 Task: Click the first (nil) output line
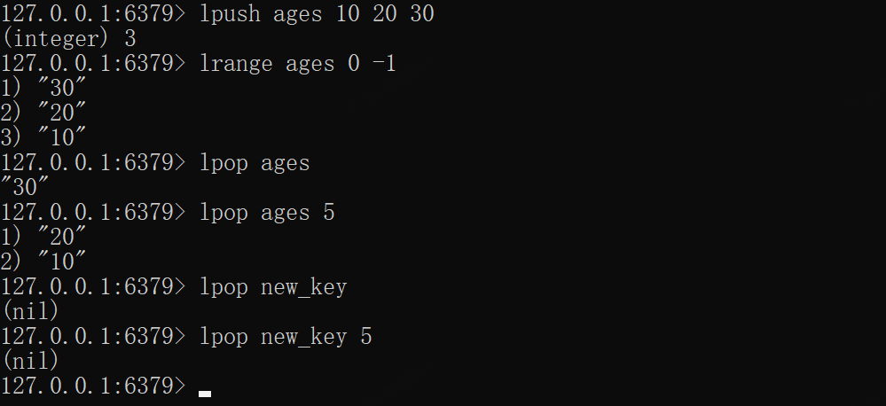point(31,312)
